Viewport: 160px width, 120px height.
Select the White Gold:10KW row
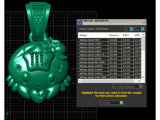point(110,70)
